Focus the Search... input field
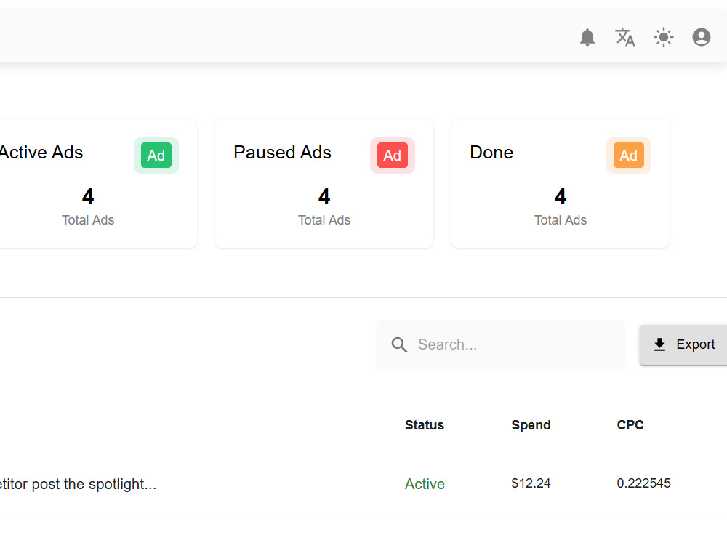Image resolution: width=727 pixels, height=545 pixels. tap(500, 344)
